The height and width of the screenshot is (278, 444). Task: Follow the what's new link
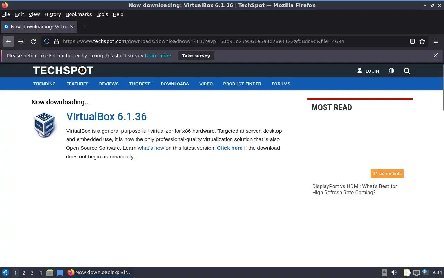point(151,148)
